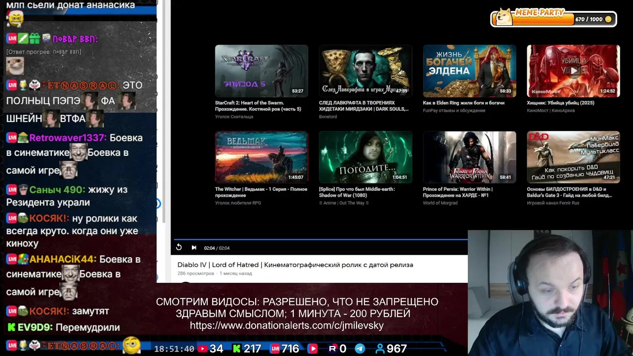Click the 02:04 playback time display
Image resolution: width=633 pixels, height=356 pixels.
tap(217, 248)
